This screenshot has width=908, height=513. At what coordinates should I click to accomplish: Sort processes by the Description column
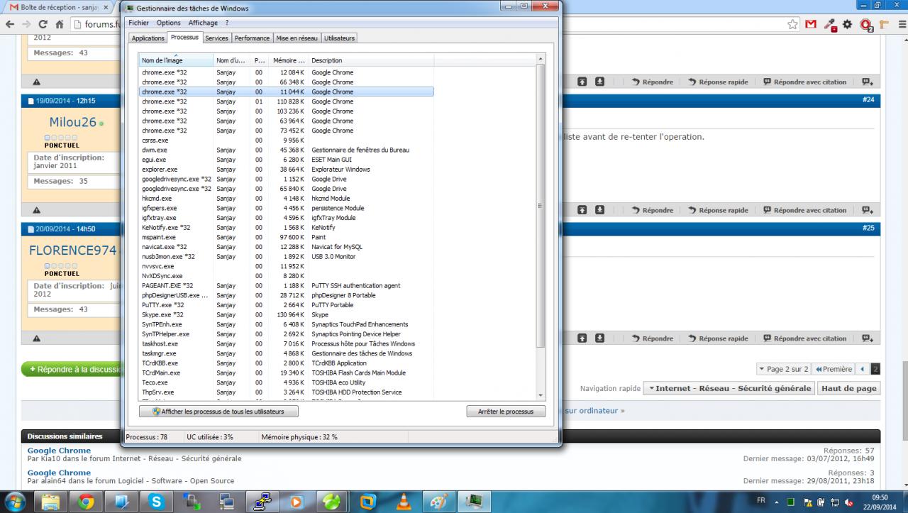370,60
